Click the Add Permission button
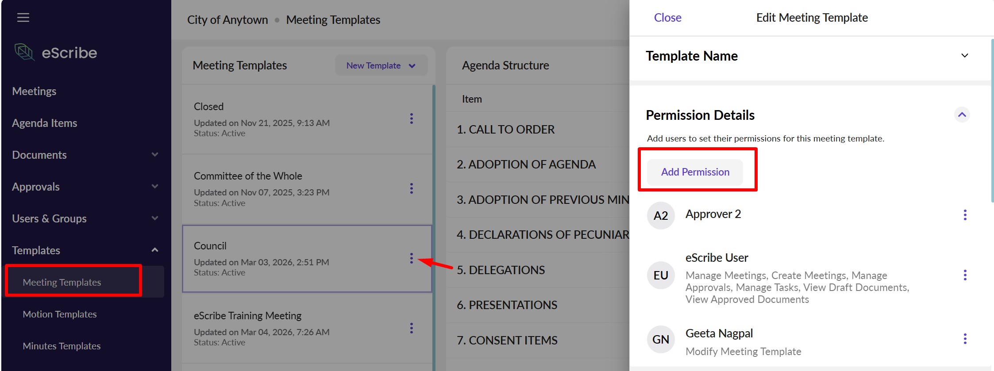Viewport: 994px width, 371px height. (x=695, y=172)
